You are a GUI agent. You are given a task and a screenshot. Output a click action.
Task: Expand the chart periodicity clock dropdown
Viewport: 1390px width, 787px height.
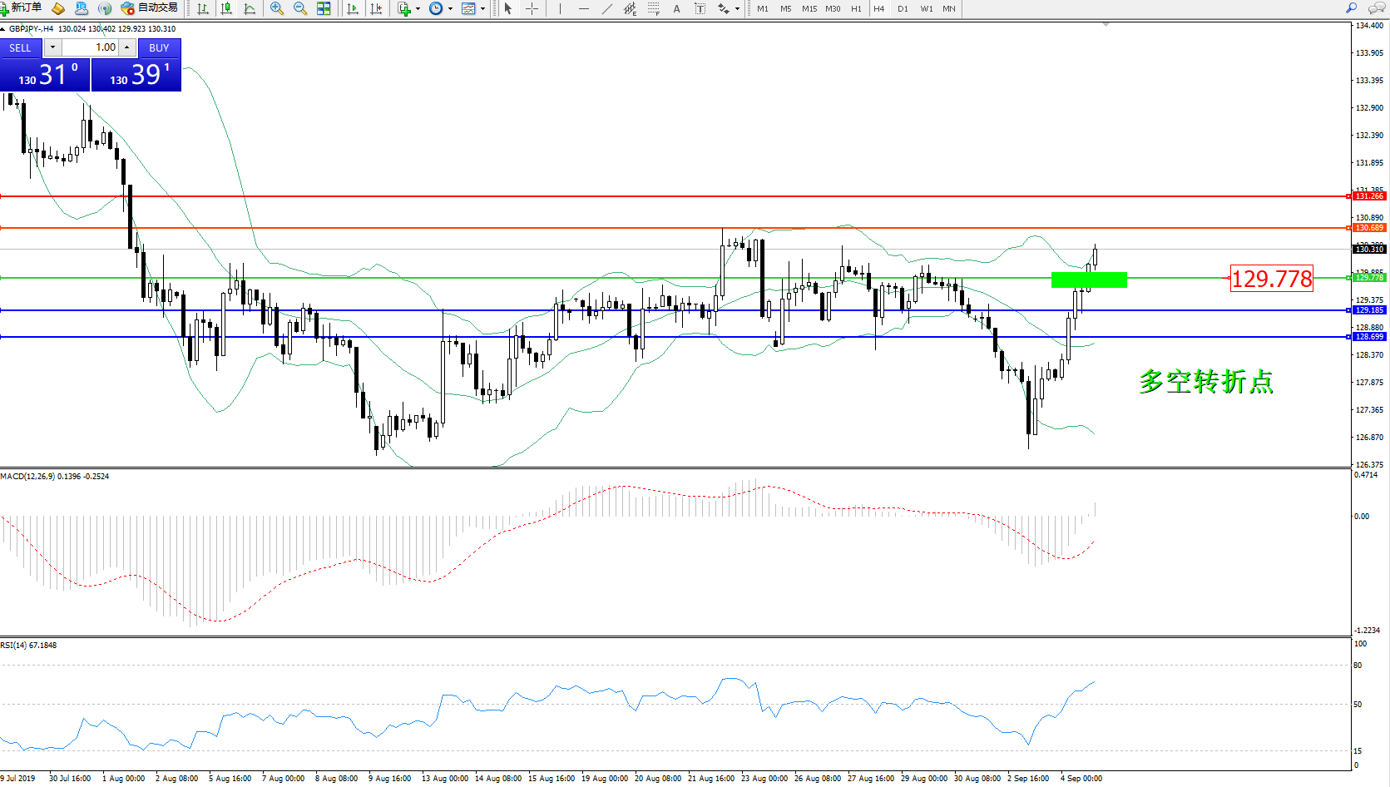pos(450,8)
